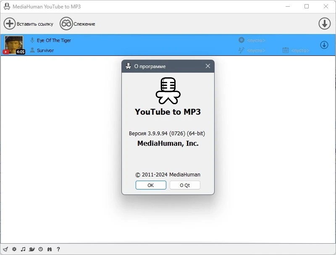Viewport: 336px width, 255px height.
Task: Click the calendar year icon in track row
Action: [286, 50]
